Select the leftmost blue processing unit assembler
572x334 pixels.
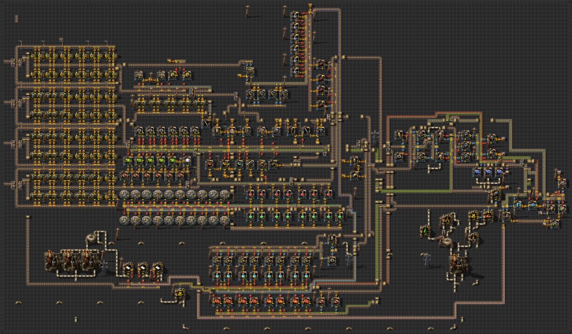pos(477,171)
